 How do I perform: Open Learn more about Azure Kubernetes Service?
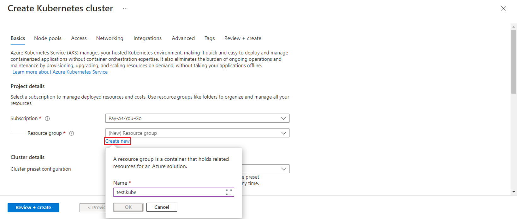coord(60,72)
